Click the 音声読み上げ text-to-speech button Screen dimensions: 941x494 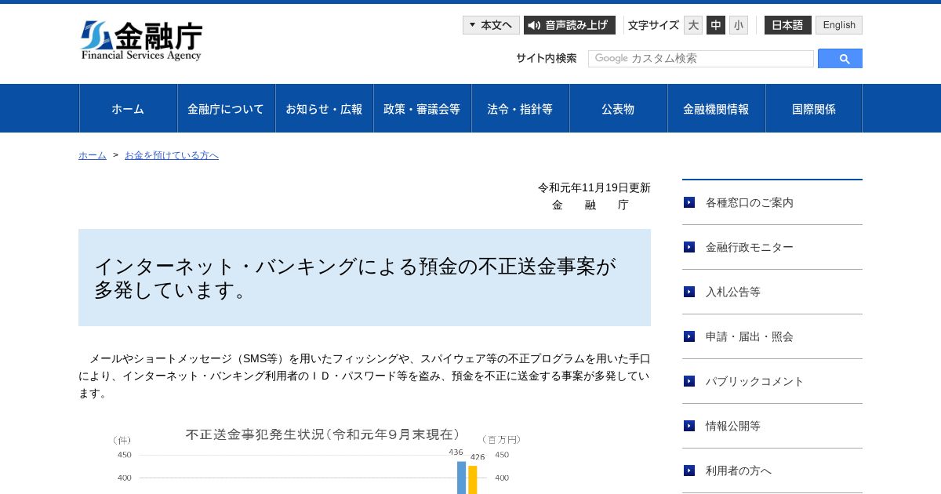[x=569, y=25]
